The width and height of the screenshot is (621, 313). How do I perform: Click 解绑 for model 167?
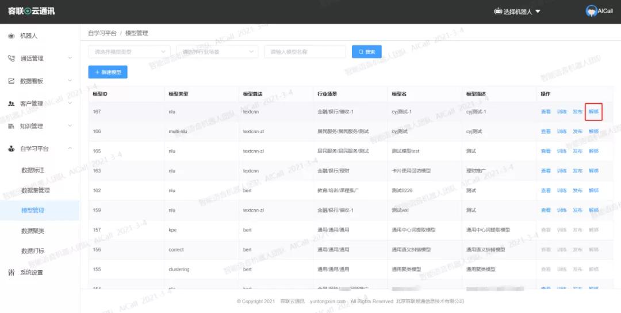(x=593, y=112)
